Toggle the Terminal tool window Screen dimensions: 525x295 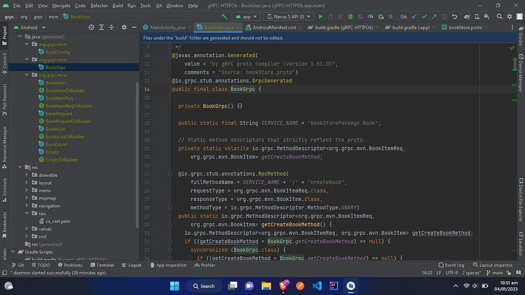click(x=102, y=265)
